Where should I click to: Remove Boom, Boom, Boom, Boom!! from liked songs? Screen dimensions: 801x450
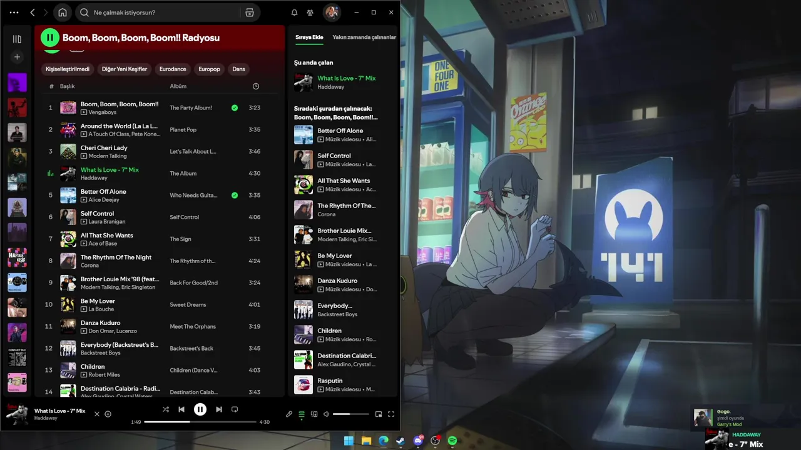tap(235, 107)
